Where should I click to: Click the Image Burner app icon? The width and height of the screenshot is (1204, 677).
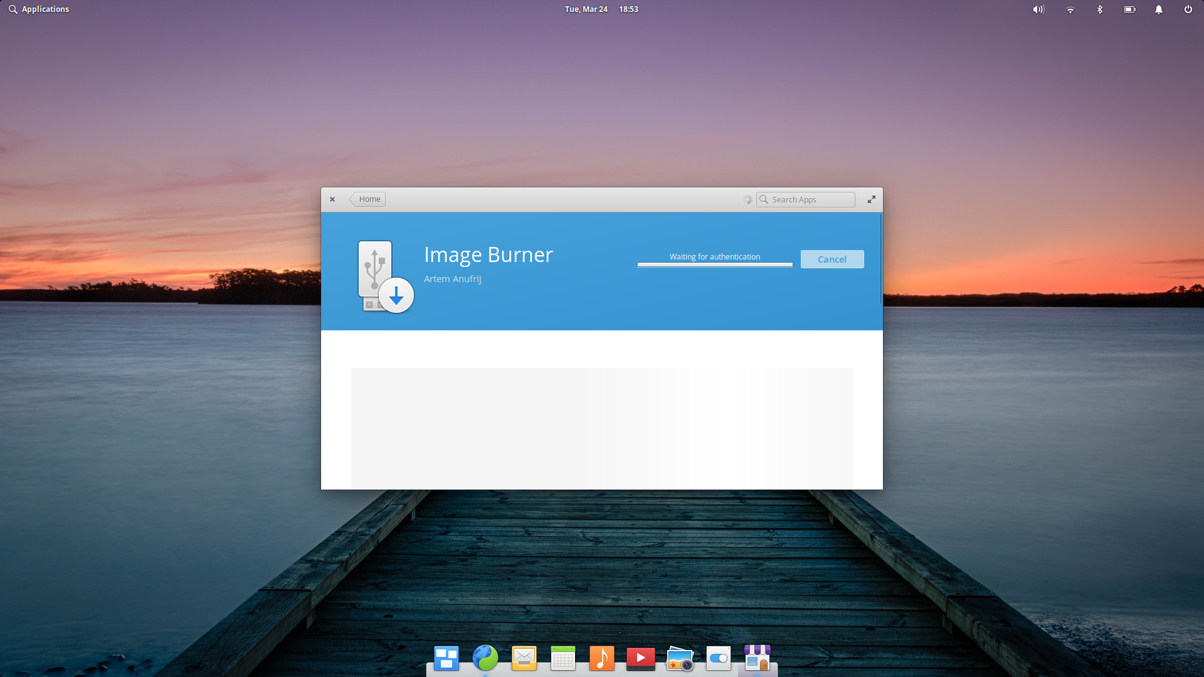point(385,276)
